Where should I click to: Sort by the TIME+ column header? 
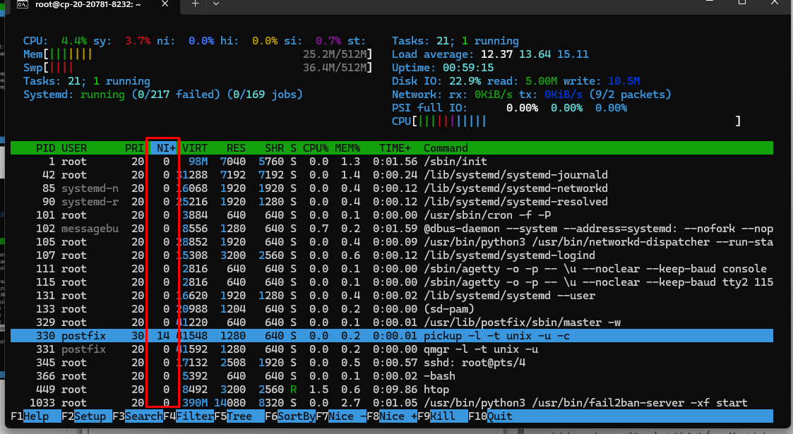click(x=395, y=148)
